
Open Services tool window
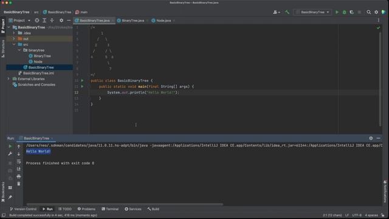pos(133,209)
